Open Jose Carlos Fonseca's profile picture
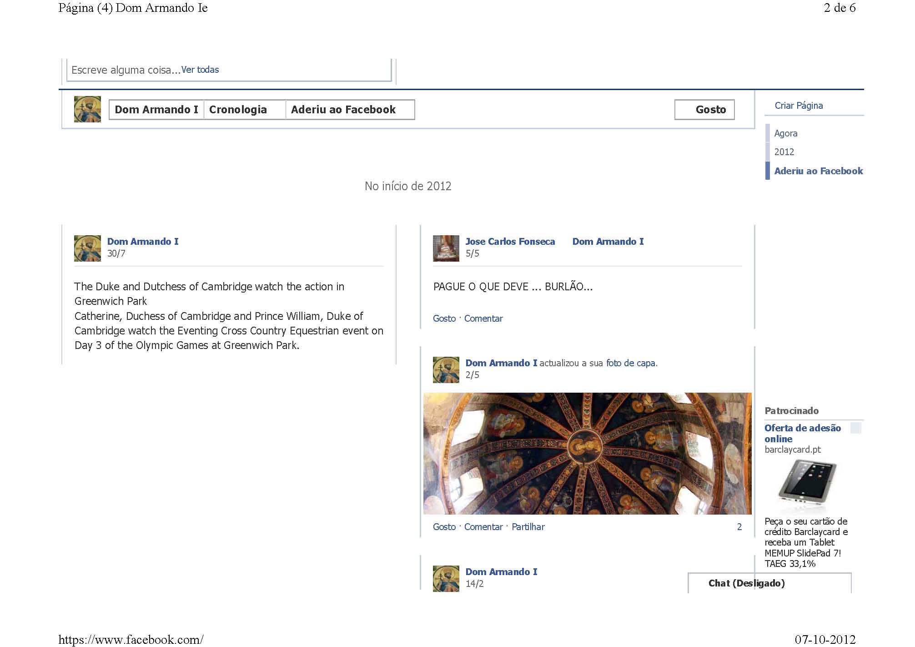The image size is (915, 647). tap(446, 248)
